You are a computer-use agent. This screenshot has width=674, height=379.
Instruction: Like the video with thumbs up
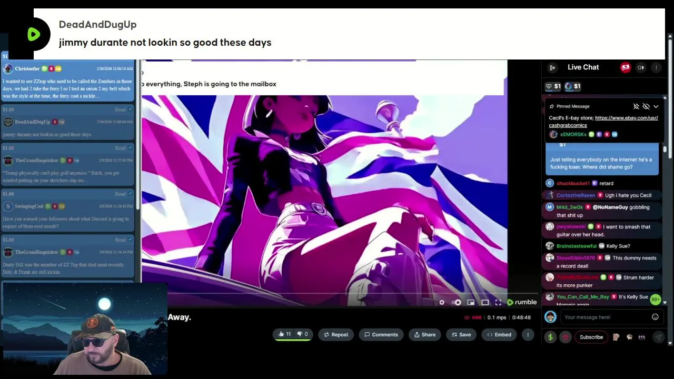click(285, 334)
